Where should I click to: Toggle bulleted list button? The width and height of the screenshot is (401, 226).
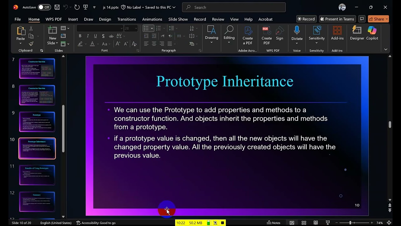[146, 28]
